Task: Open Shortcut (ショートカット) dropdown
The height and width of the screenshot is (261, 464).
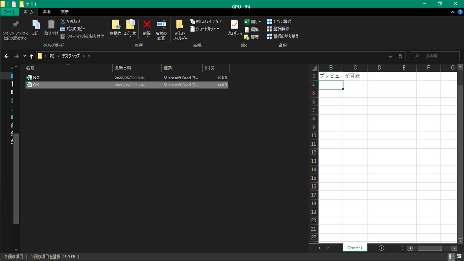Action: 204,29
